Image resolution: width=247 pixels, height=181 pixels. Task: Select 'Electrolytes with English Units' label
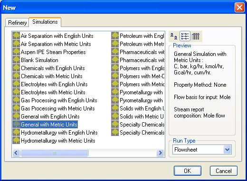tap(54, 84)
